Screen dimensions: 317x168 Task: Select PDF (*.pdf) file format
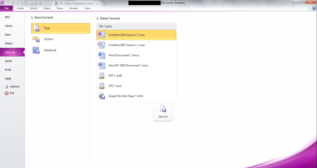pos(136,75)
